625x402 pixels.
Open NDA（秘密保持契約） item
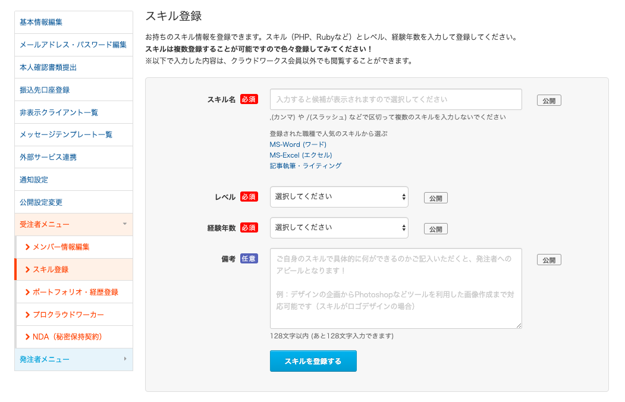(74, 337)
